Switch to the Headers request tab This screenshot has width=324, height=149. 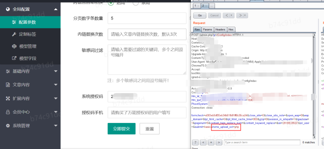(x=220, y=30)
